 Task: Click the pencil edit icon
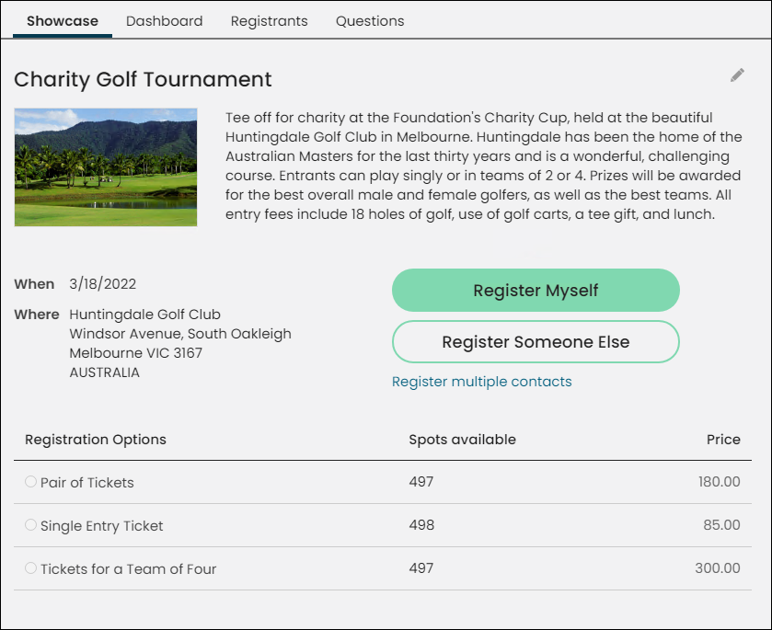[x=737, y=75]
